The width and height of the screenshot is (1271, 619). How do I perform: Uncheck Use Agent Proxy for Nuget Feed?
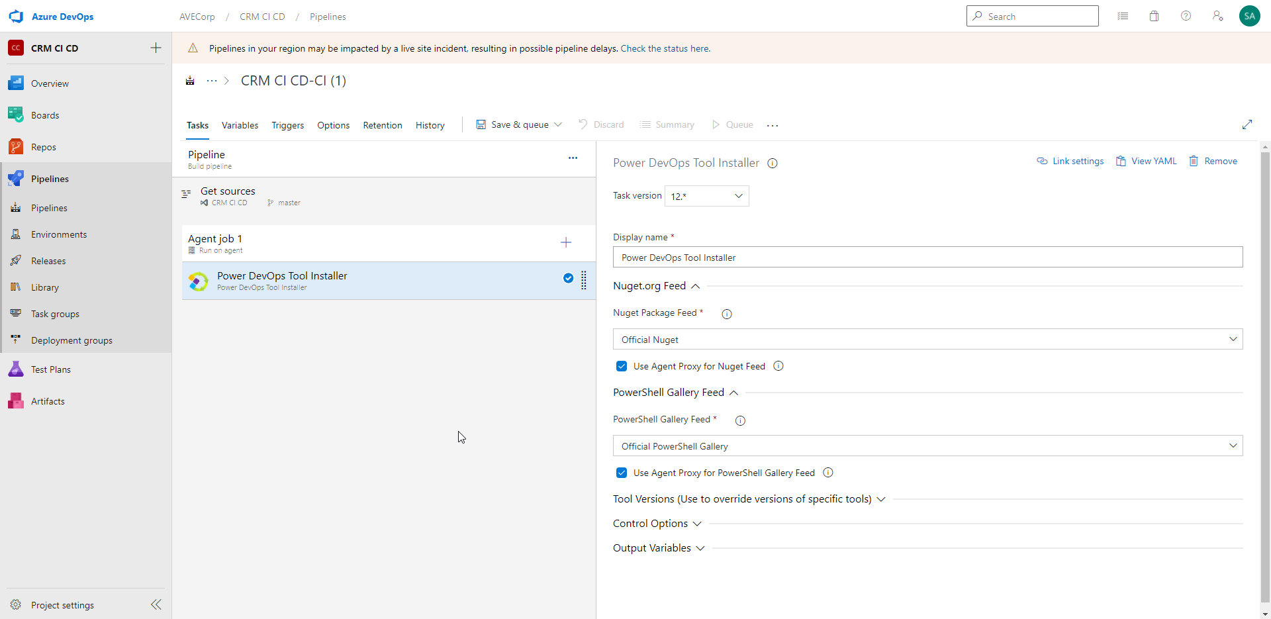(x=622, y=366)
